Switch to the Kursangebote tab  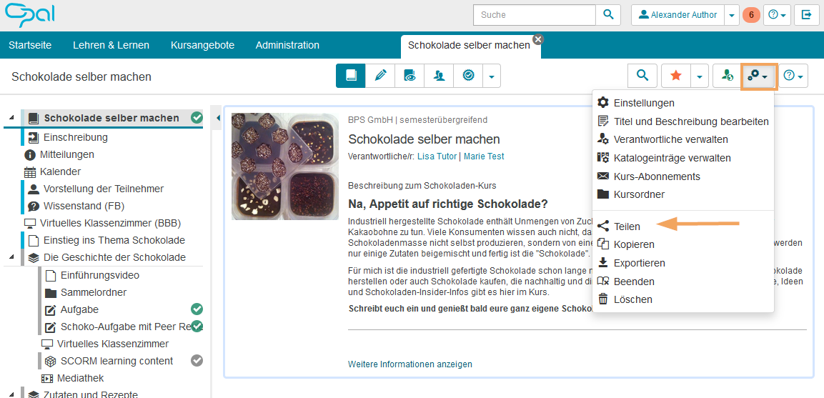202,45
